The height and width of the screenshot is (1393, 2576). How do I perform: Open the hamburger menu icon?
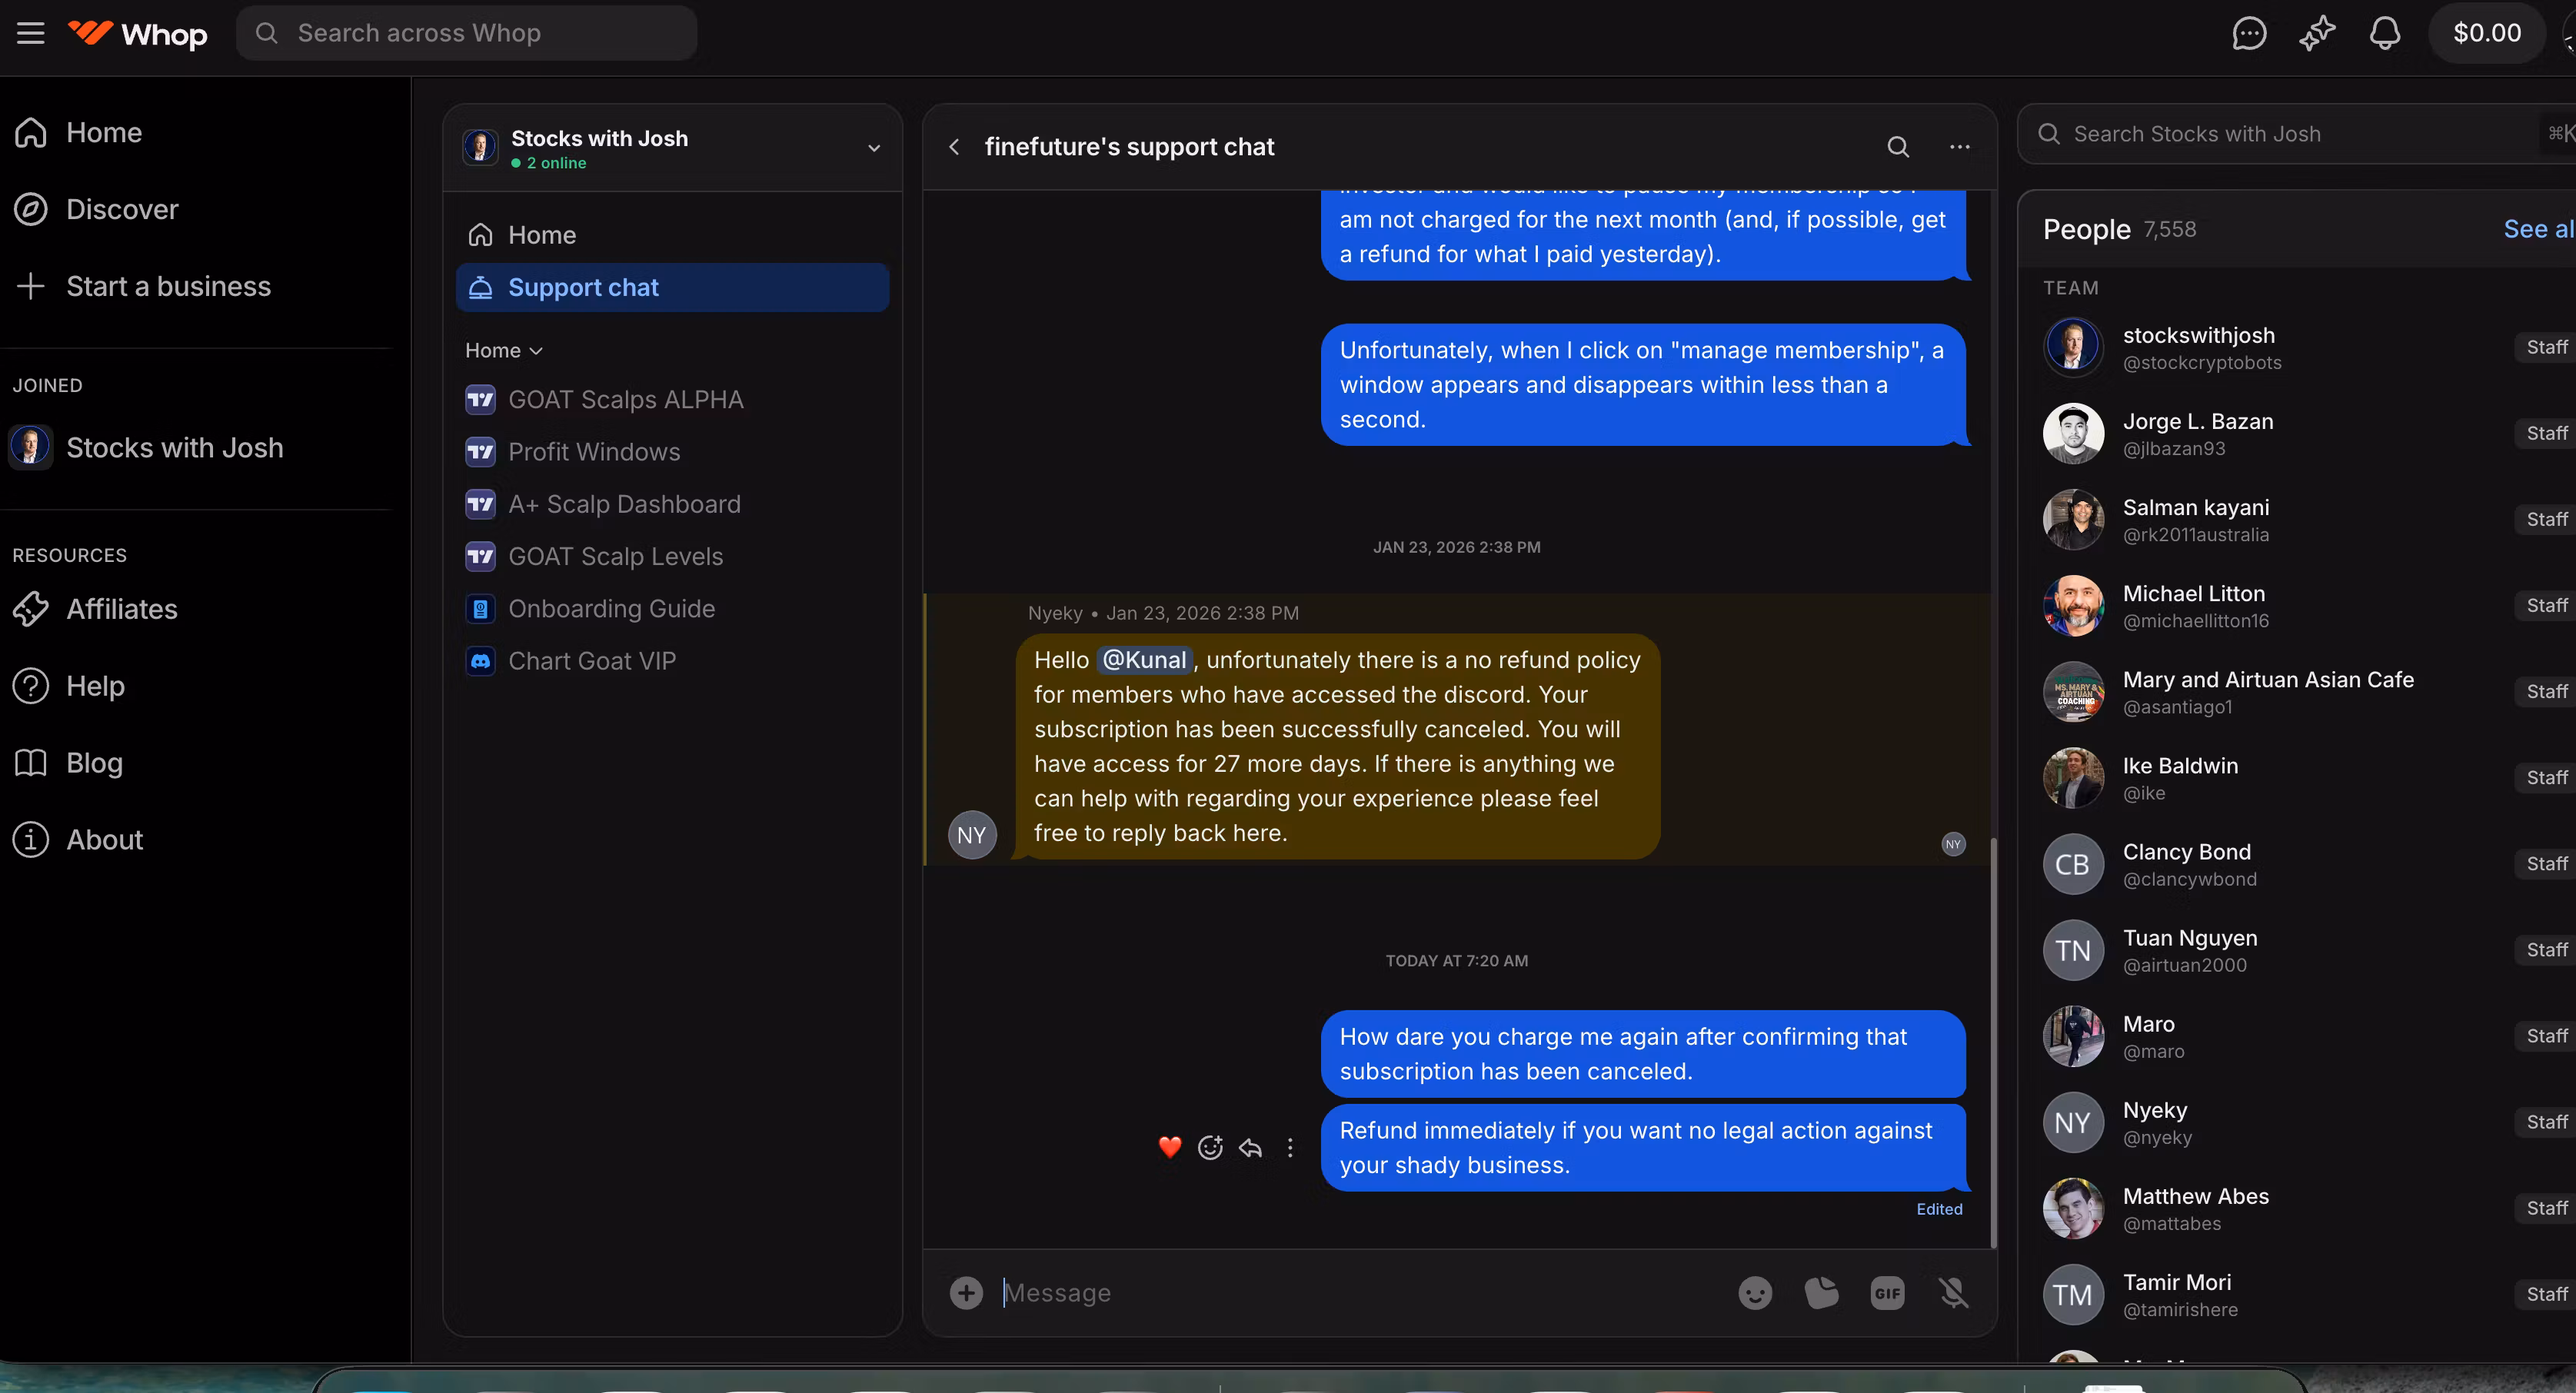(x=31, y=33)
